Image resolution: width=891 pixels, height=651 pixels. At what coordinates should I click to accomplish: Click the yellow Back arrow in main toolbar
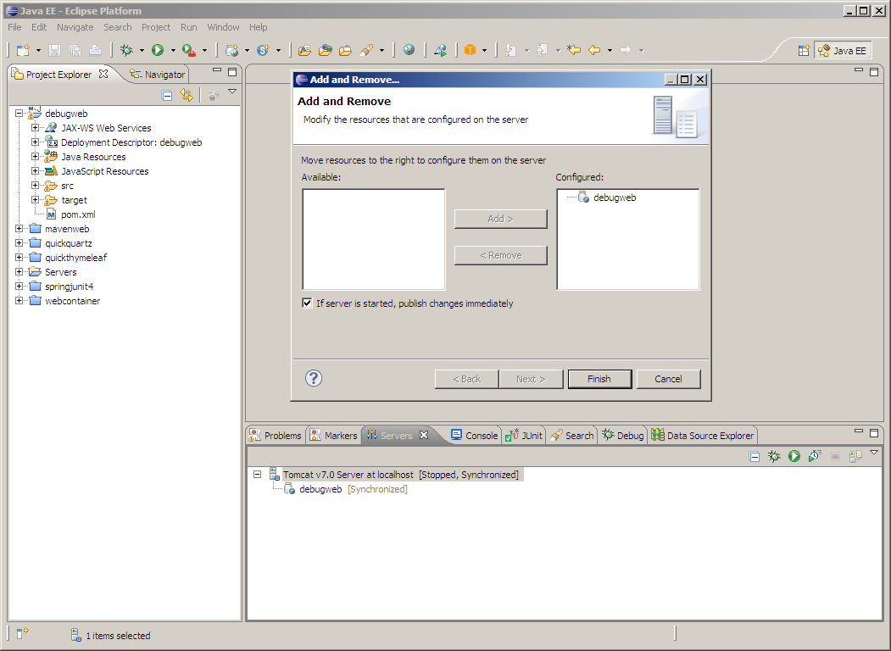click(594, 50)
